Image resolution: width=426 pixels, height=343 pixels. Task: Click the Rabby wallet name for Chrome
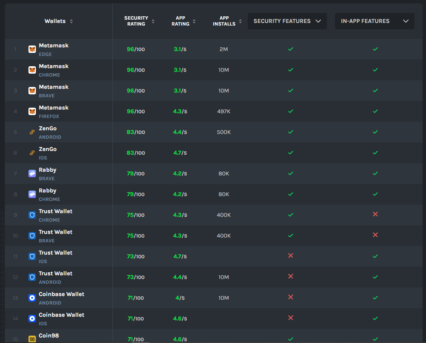tap(47, 190)
